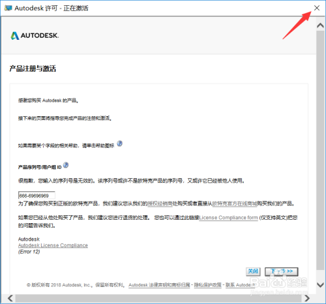The width and height of the screenshot is (326, 304).
Task: Open the License Compliance form link
Action: tap(228, 218)
